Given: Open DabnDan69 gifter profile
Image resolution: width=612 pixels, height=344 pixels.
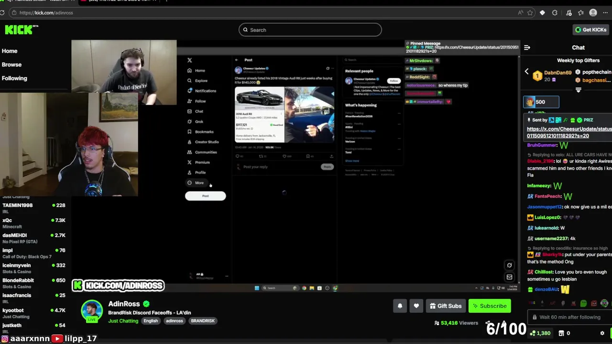Looking at the screenshot, I should tap(557, 73).
